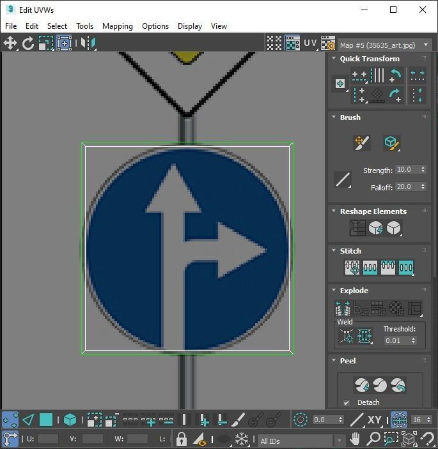Image resolution: width=438 pixels, height=449 pixels.
Task: Click the Target Weld icon
Action: pos(347,335)
